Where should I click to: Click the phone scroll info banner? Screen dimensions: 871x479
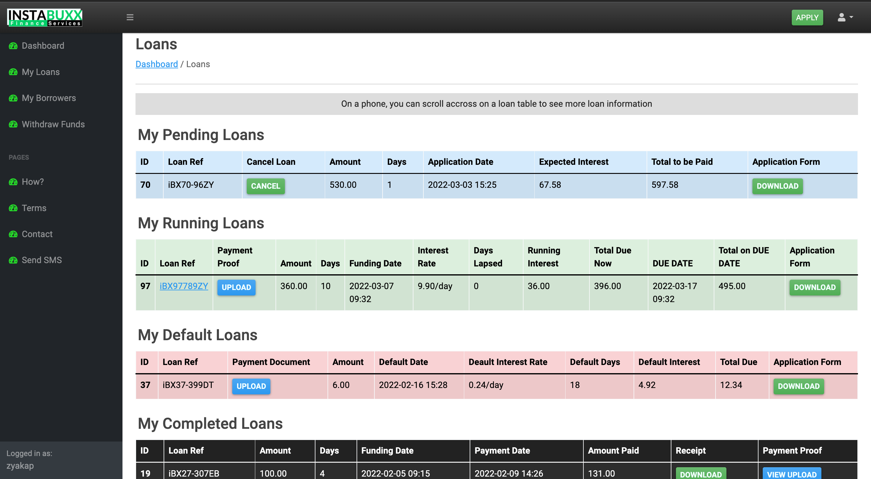pyautogui.click(x=496, y=104)
